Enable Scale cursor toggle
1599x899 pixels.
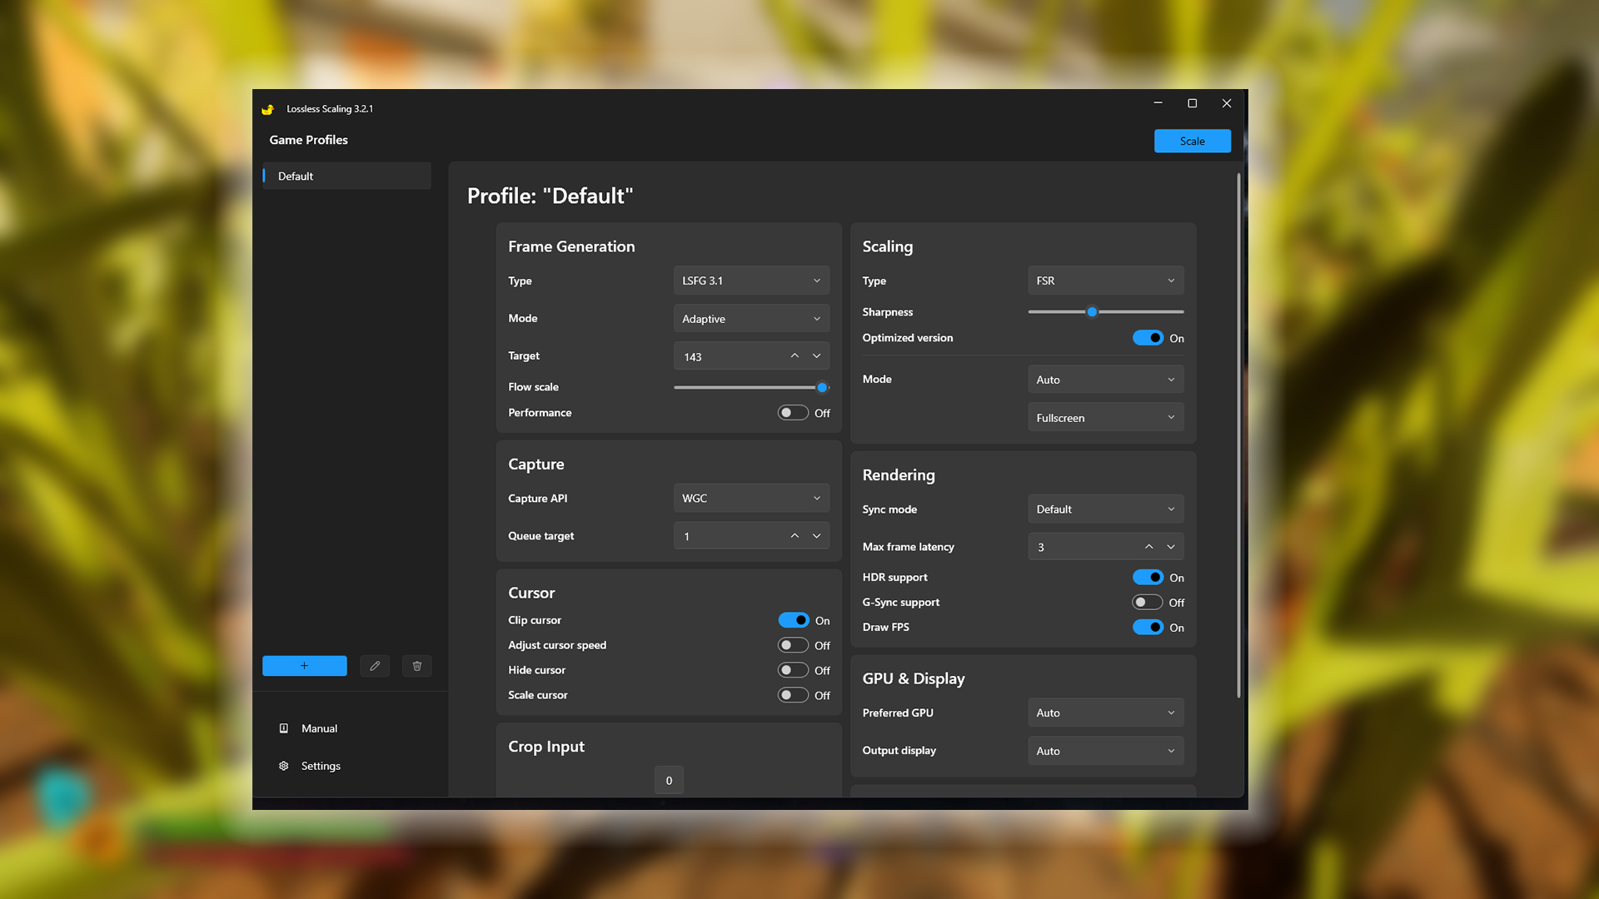[793, 695]
